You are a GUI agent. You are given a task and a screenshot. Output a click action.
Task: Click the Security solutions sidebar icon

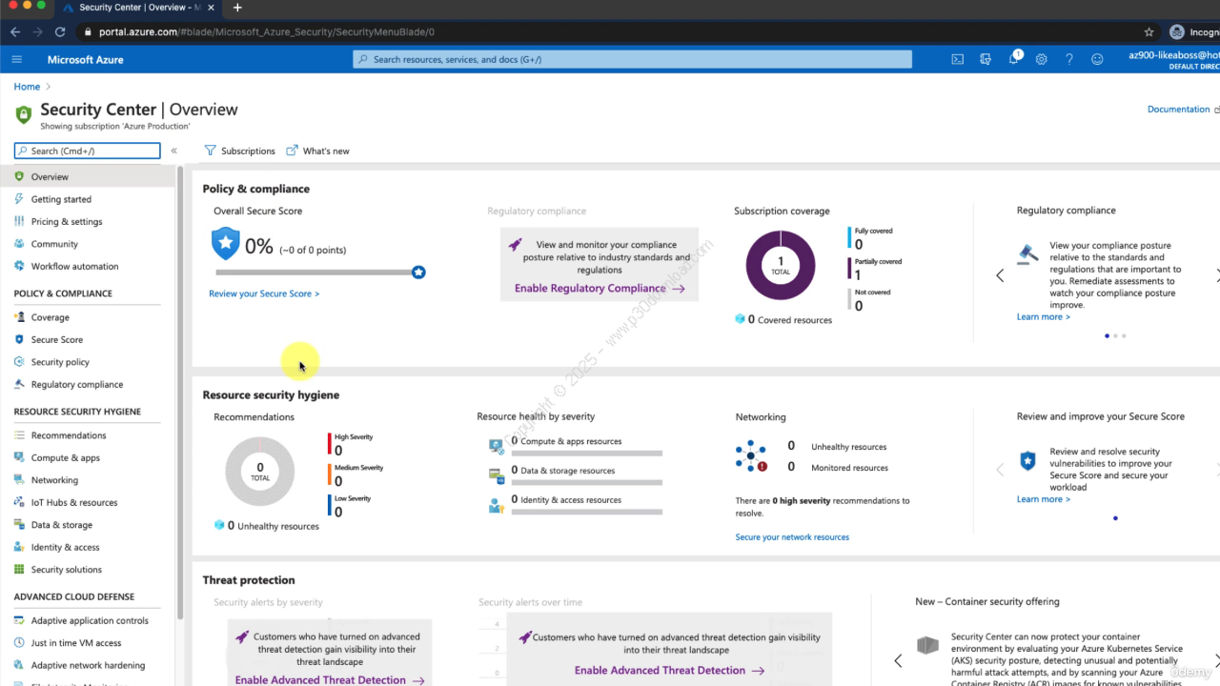(20, 570)
